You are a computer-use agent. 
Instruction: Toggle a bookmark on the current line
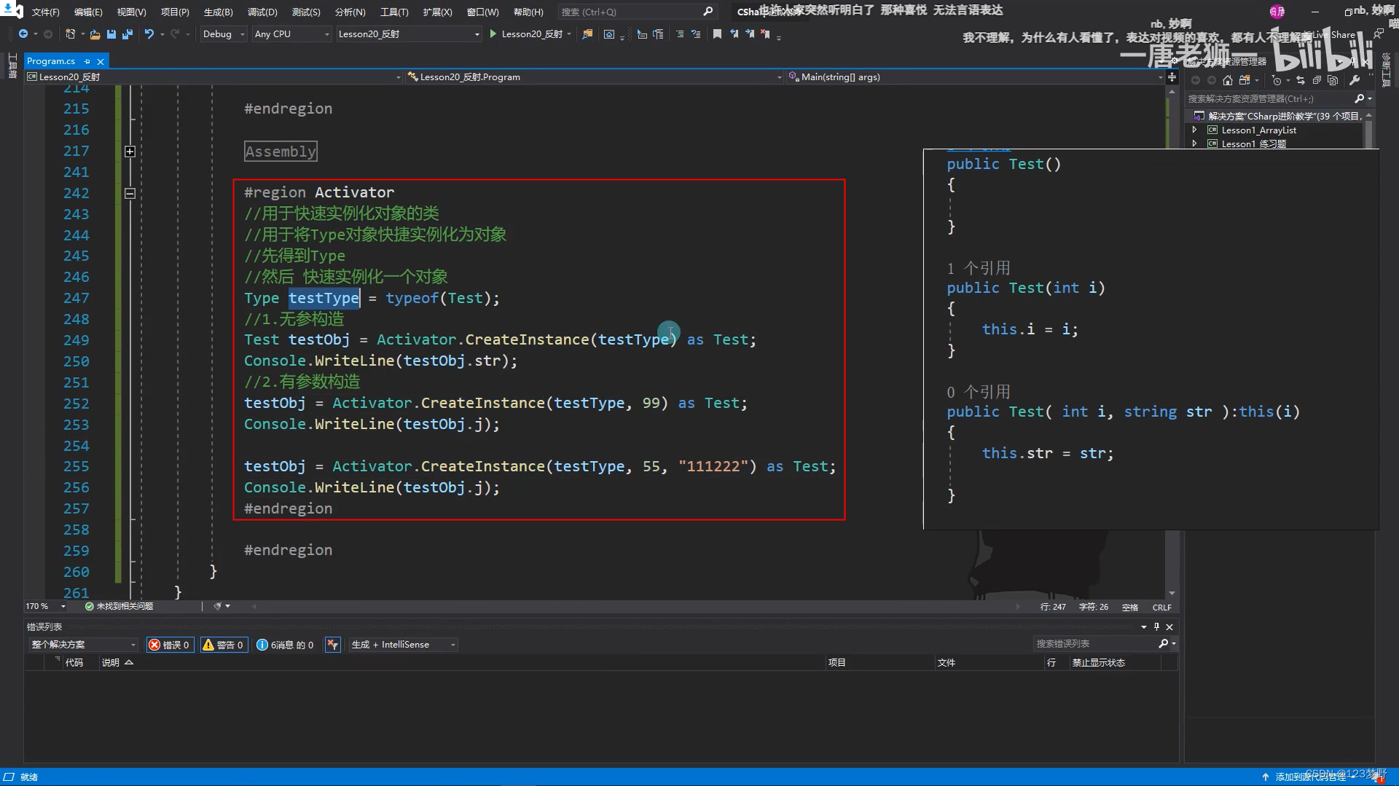(717, 34)
